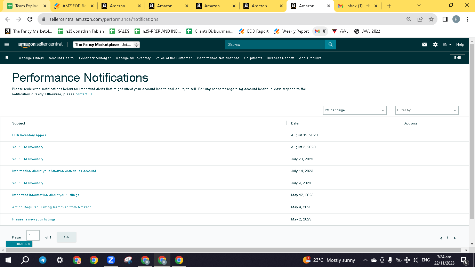Click the Amazon Seller Central logo
The height and width of the screenshot is (267, 475).
(40, 44)
